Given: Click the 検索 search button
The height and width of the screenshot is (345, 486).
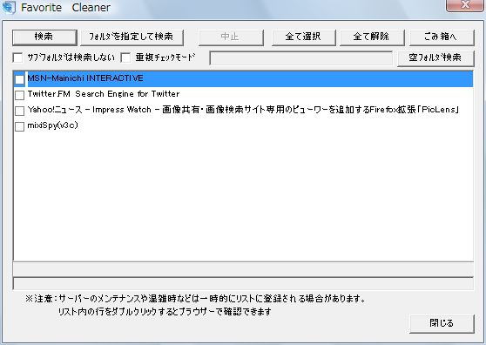Looking at the screenshot, I should [44, 37].
